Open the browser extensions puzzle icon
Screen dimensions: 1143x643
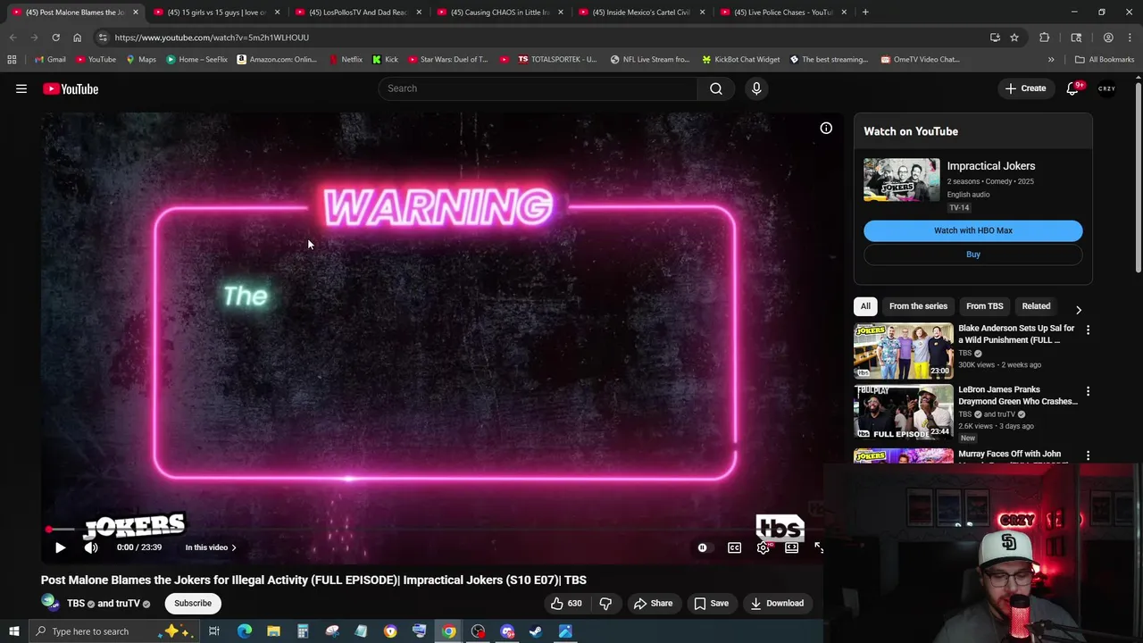tap(1044, 38)
